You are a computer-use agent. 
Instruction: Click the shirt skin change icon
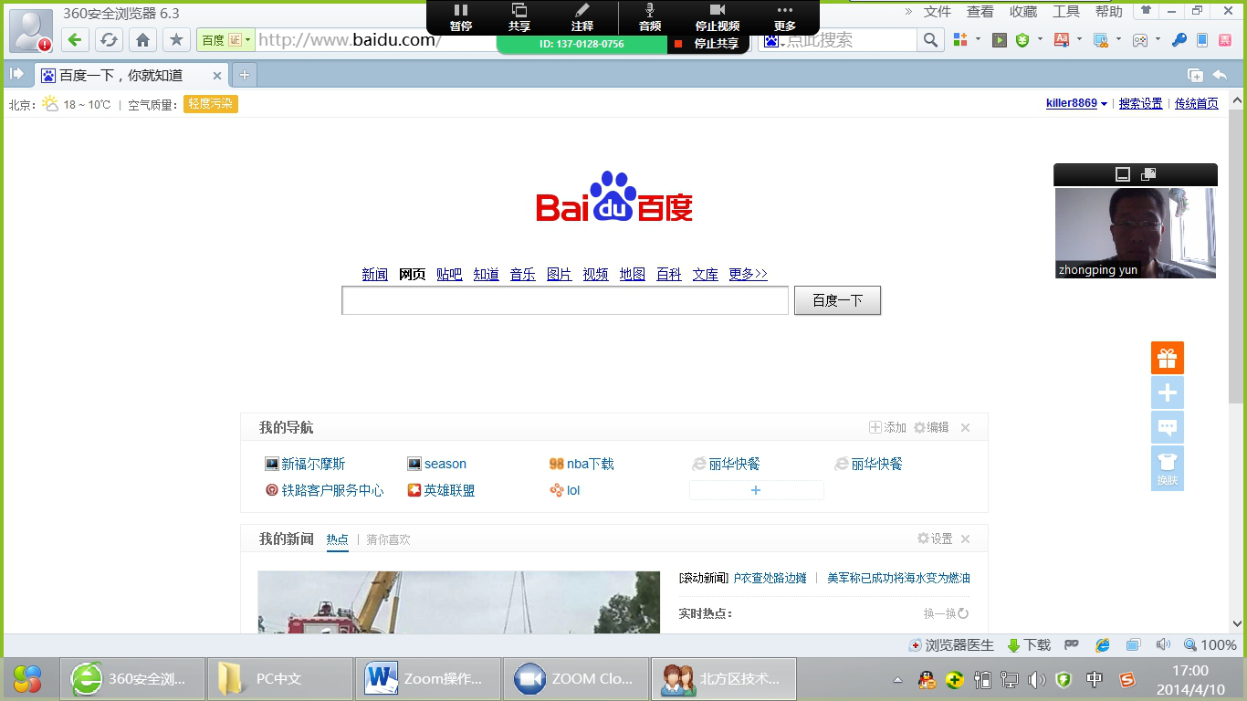(x=1167, y=468)
